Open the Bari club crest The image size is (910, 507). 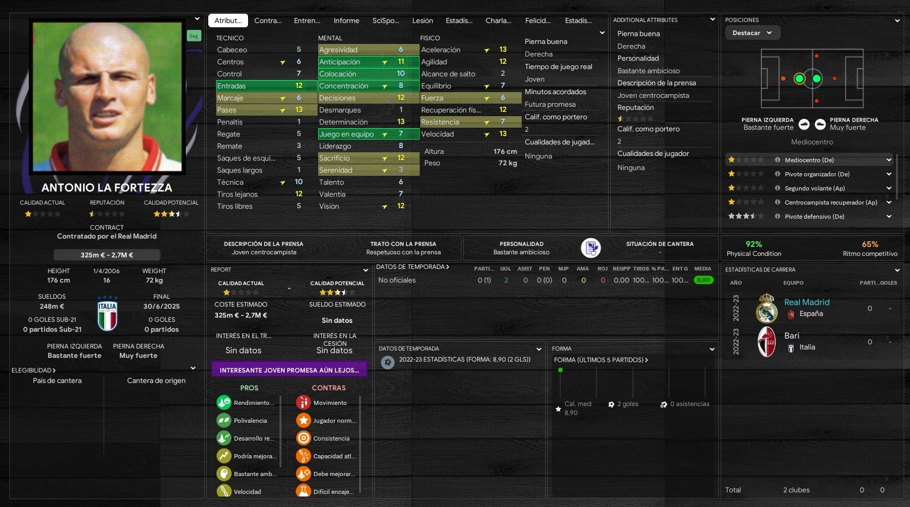click(767, 342)
